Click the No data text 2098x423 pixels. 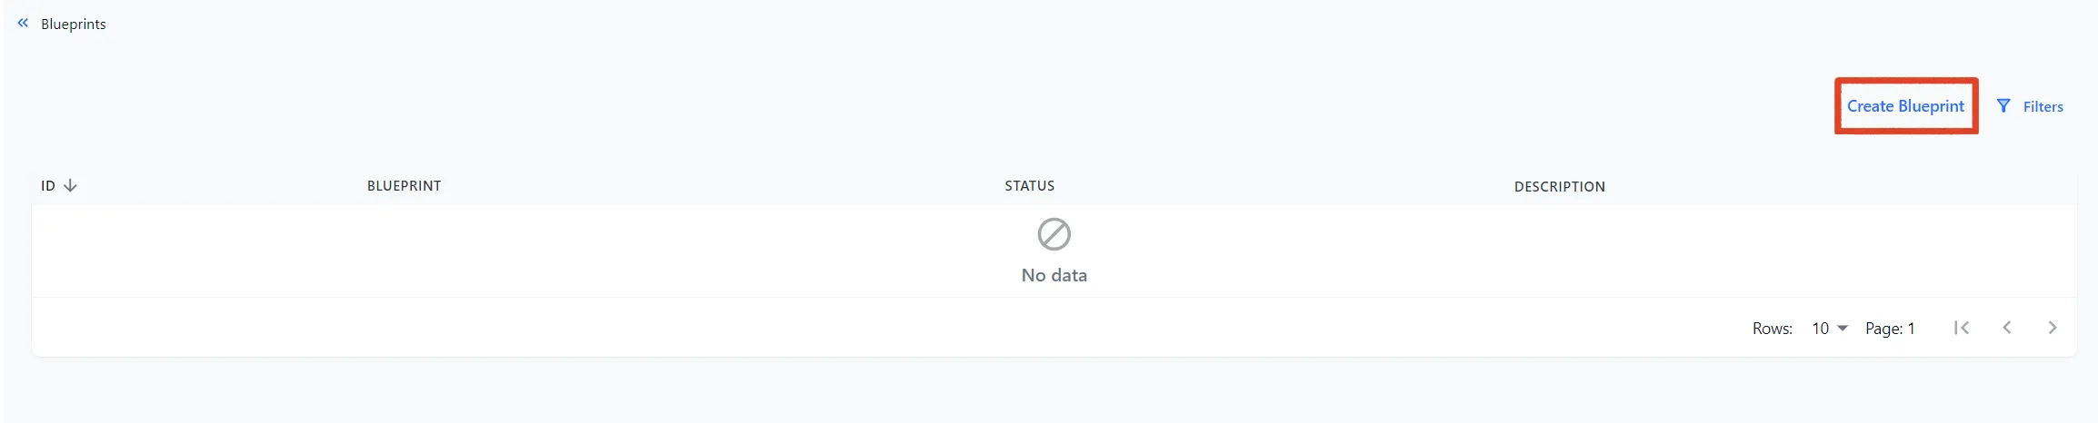tap(1054, 275)
